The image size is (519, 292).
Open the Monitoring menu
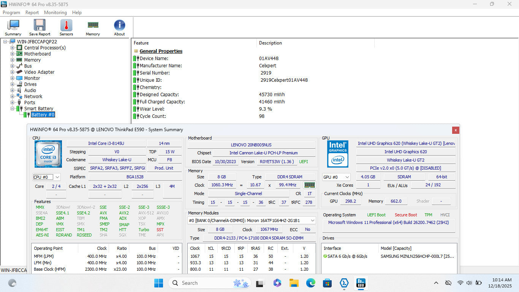pyautogui.click(x=55, y=13)
